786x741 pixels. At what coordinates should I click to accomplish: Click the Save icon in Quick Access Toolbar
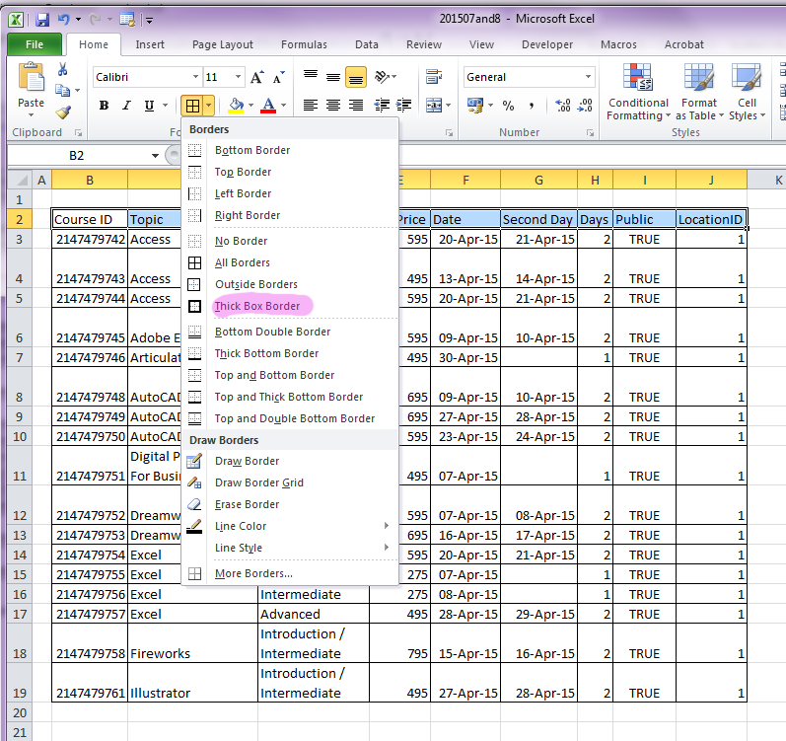(42, 20)
